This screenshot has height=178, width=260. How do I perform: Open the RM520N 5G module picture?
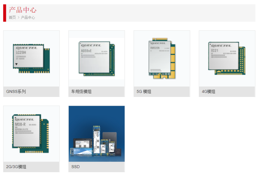pyautogui.click(x=162, y=58)
